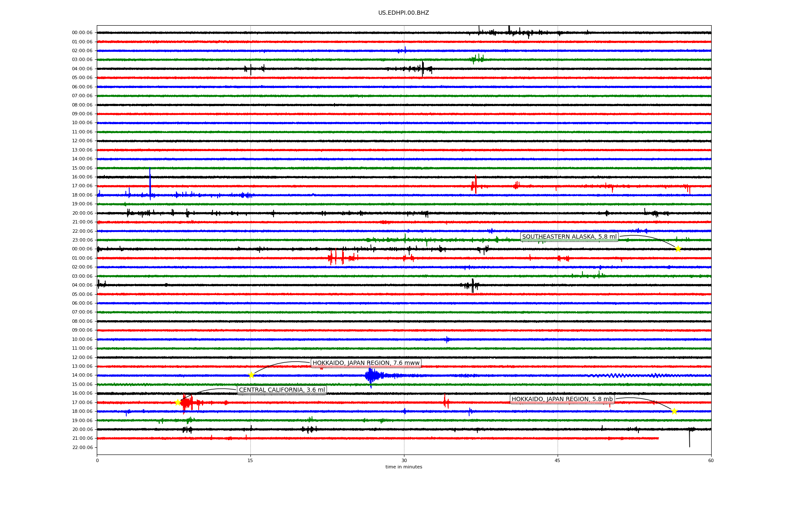Click the star marker for Hokkaido 7.6 mww
Screen dimensions: 808x505
click(x=251, y=375)
